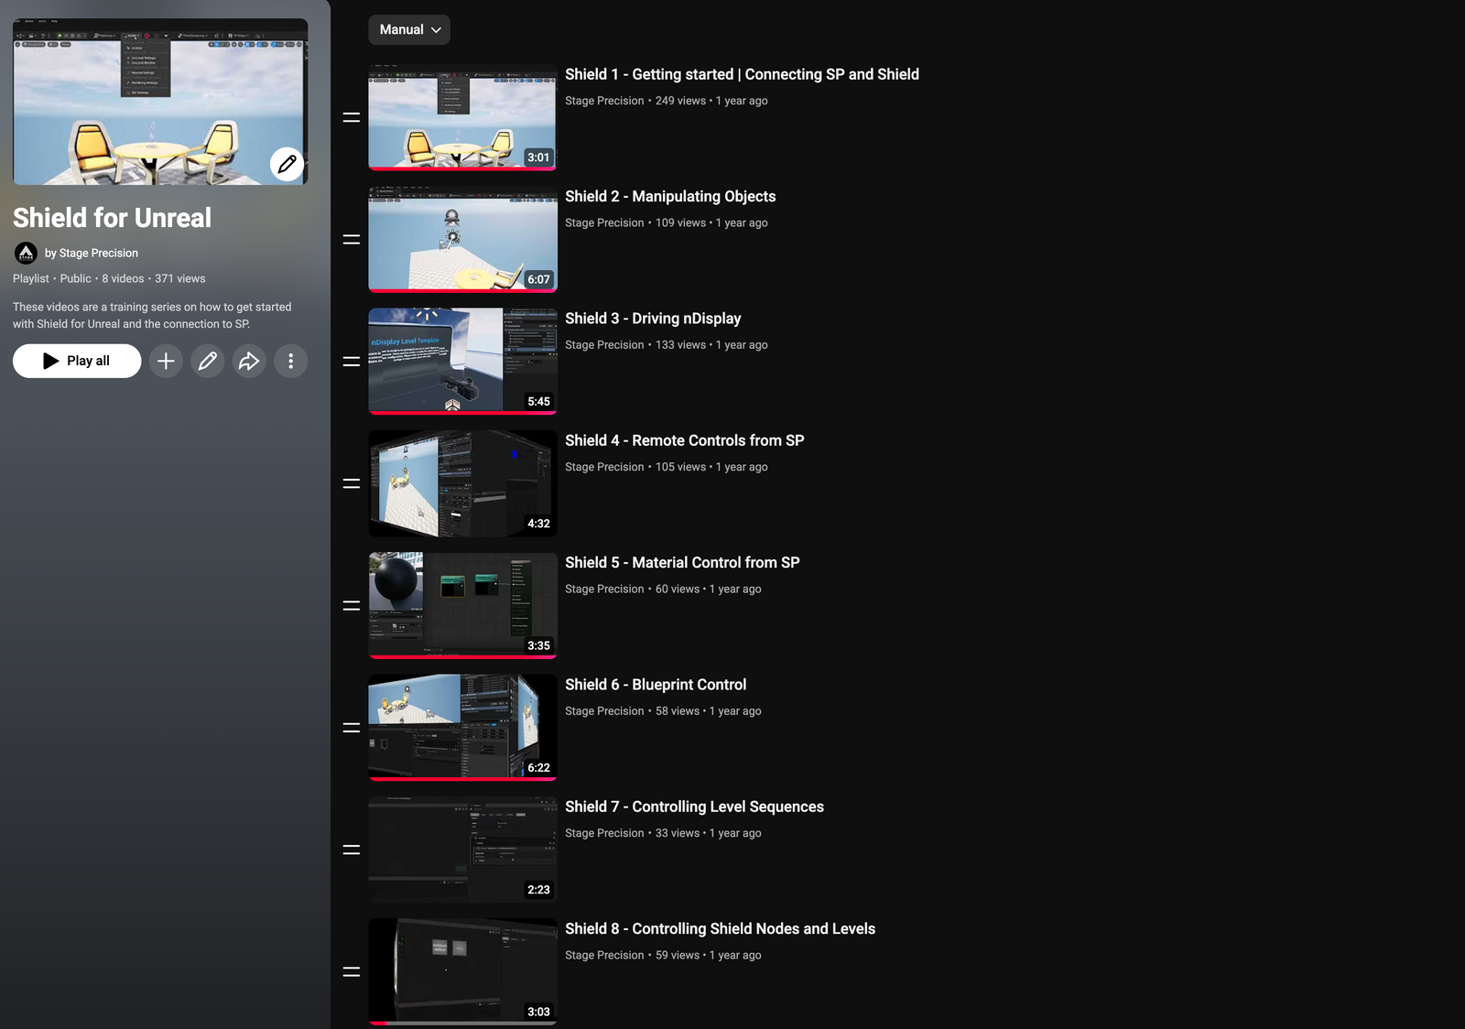Open the Manual sort order dropdown

point(409,29)
